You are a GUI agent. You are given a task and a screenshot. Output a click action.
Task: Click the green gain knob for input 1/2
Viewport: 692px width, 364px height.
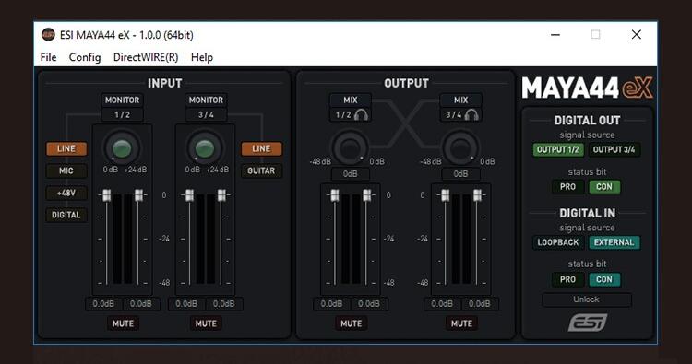(122, 148)
